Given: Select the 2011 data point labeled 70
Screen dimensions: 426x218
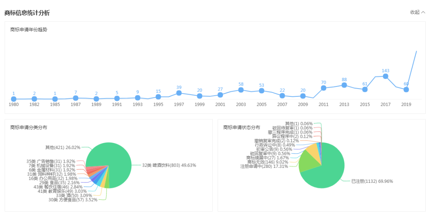Looking at the screenshot, I should pyautogui.click(x=323, y=88).
